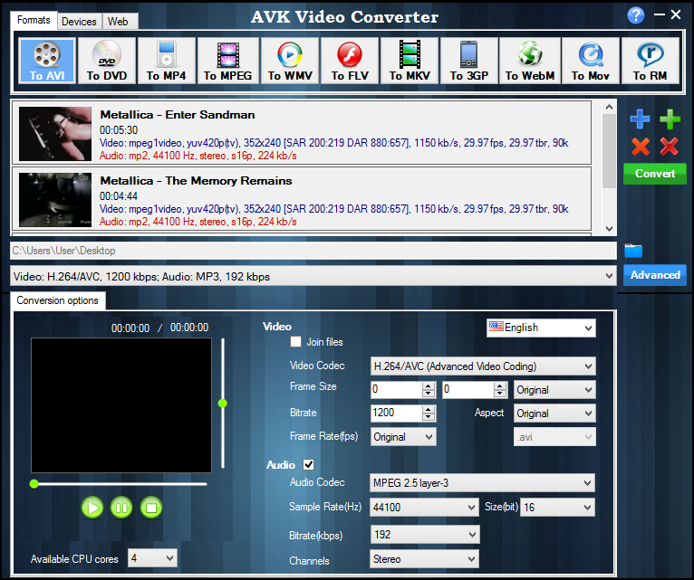Remove all files with the red X icon

(670, 147)
